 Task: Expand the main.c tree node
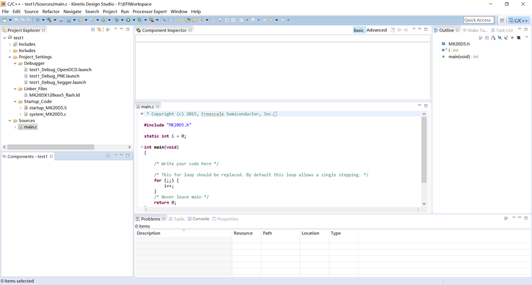15,127
